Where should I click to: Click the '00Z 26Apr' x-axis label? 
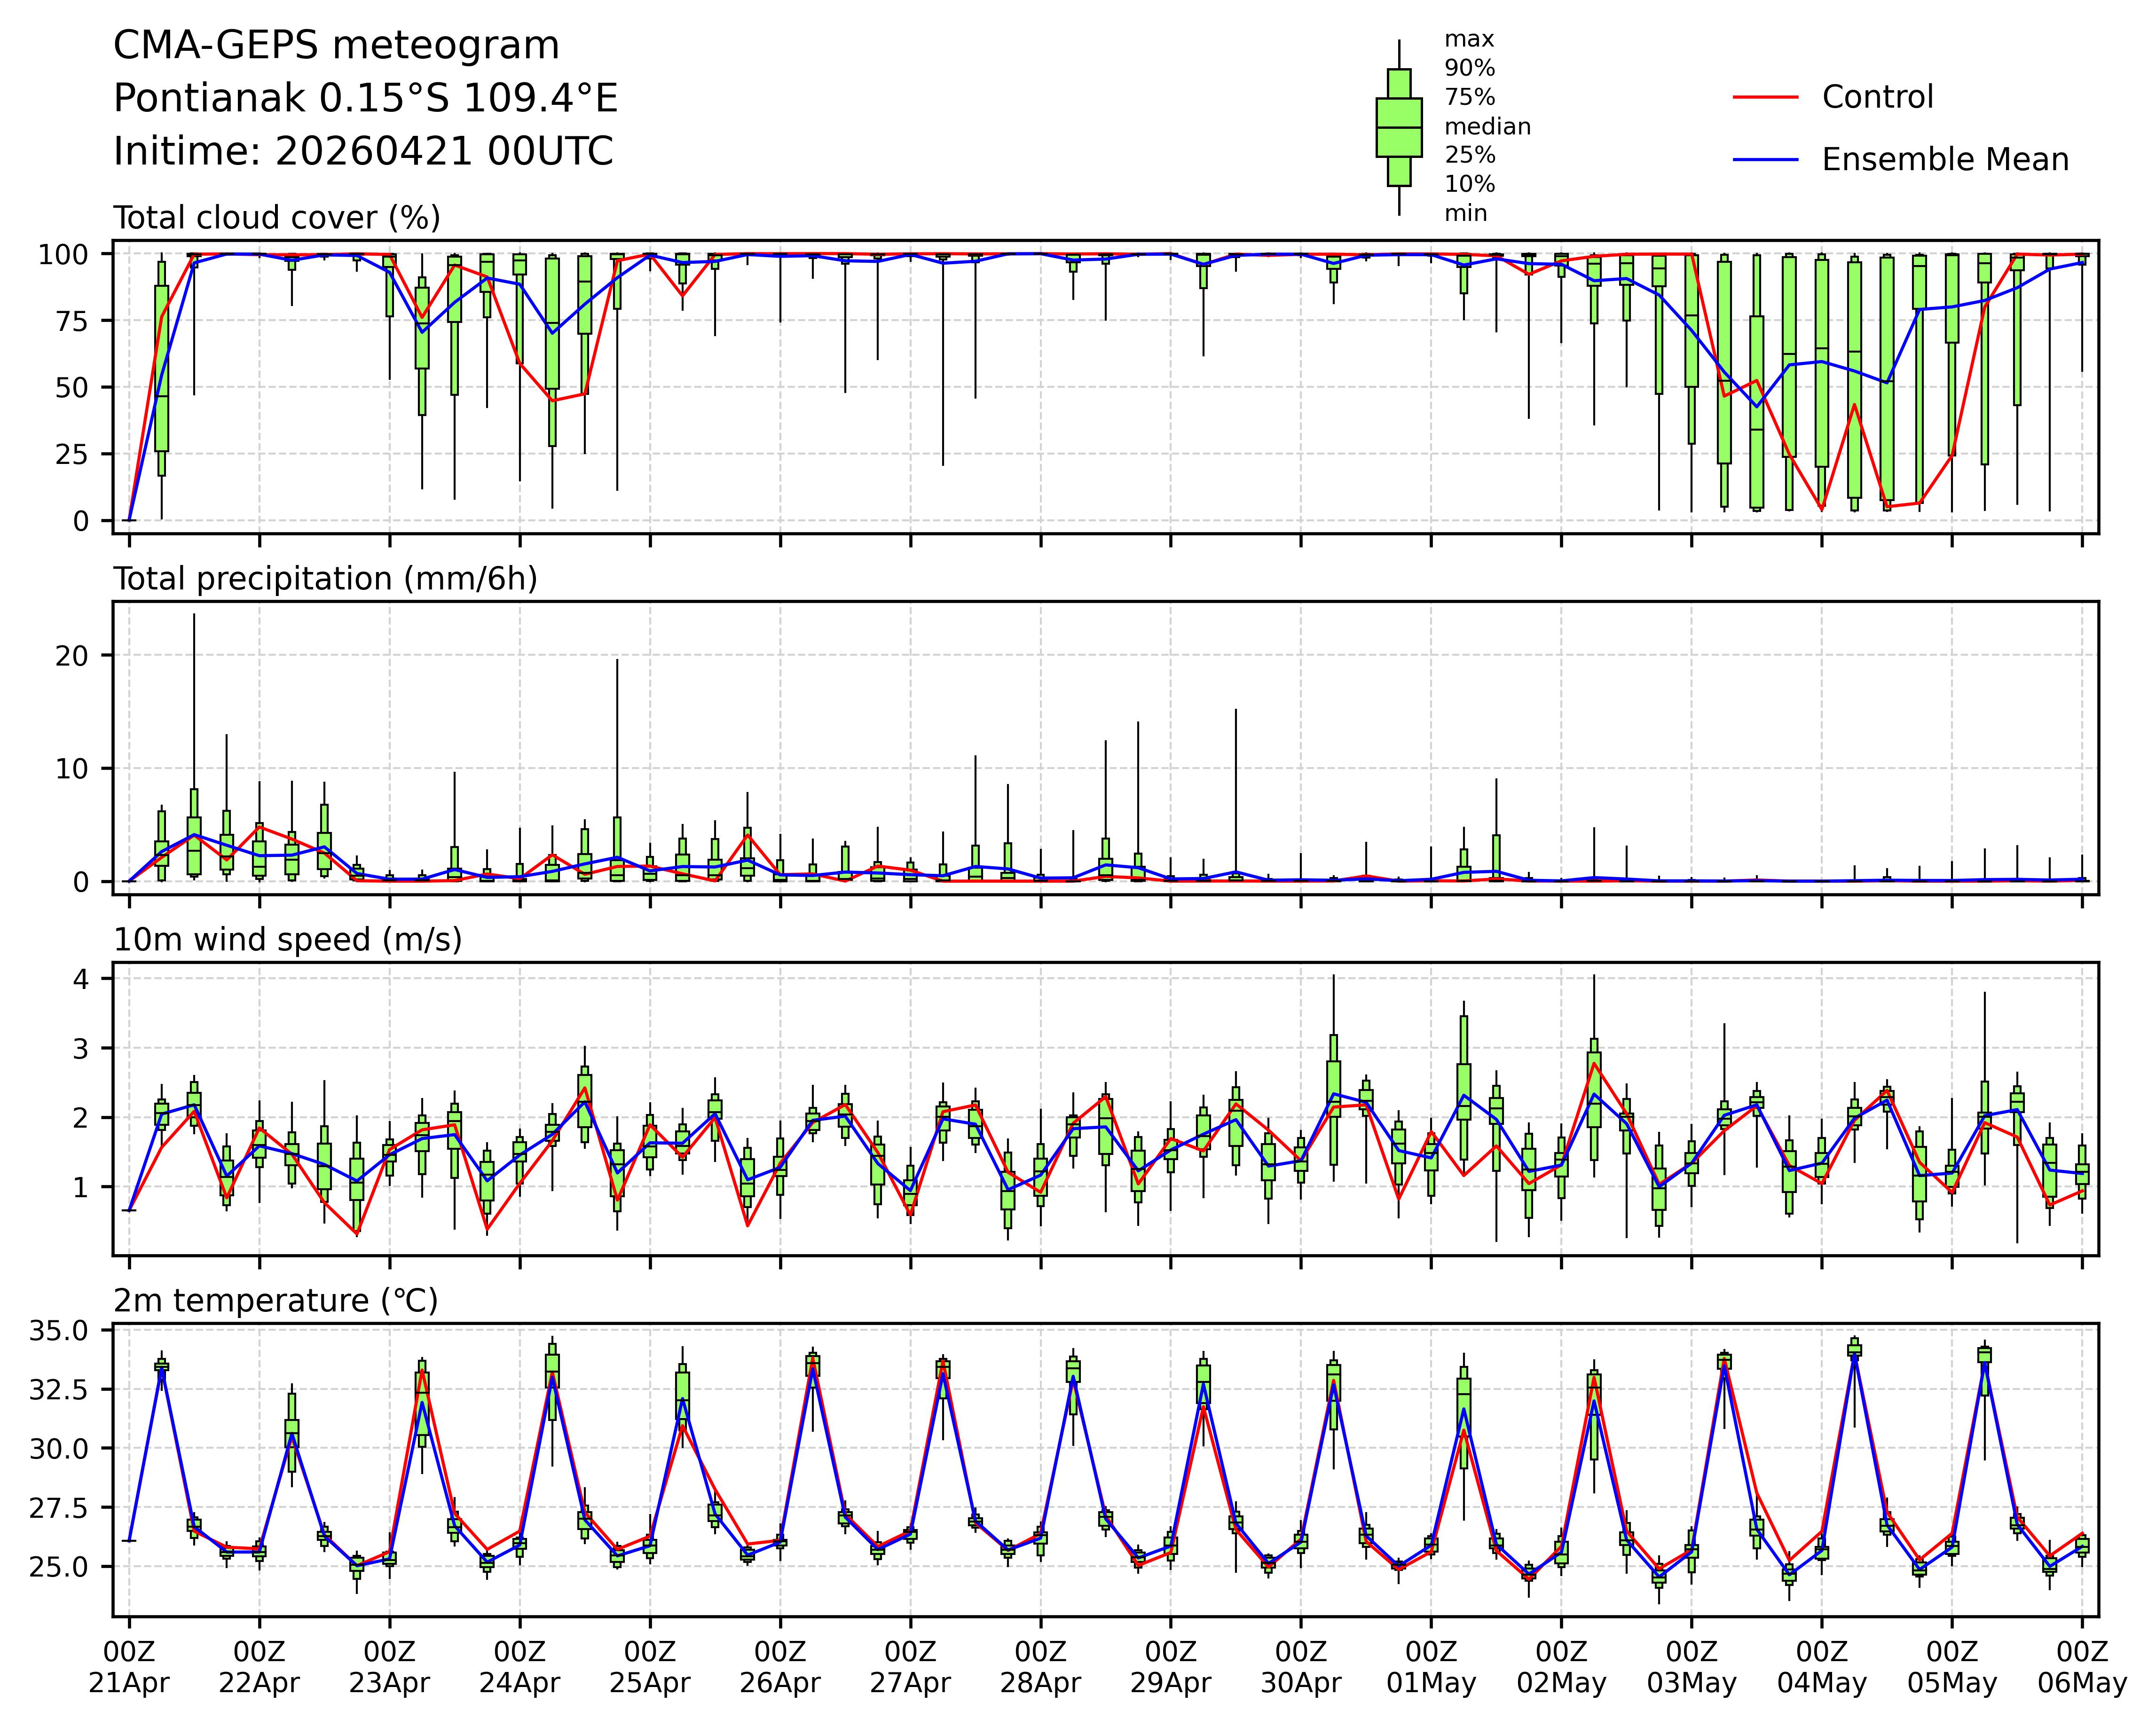coord(780,1667)
